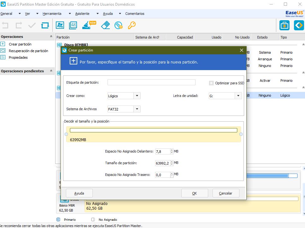Enable the Optimizar para SSD checkbox

coord(211,83)
